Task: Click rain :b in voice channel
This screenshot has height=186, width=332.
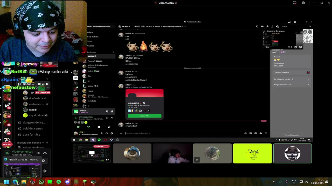Action: click(33, 110)
